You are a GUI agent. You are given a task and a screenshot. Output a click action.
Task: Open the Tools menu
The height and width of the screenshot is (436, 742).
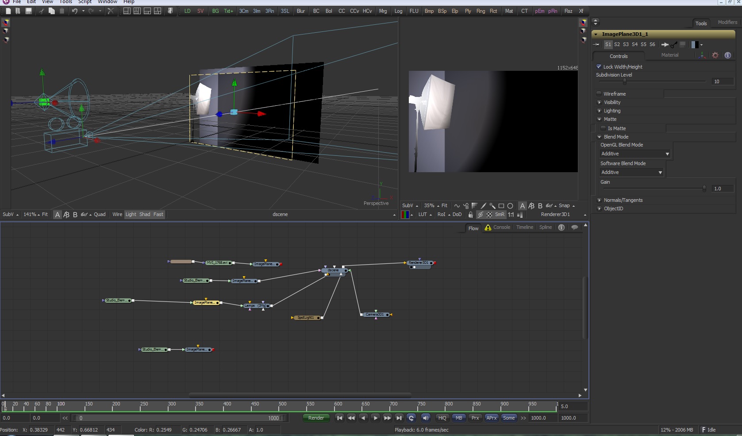tap(66, 2)
